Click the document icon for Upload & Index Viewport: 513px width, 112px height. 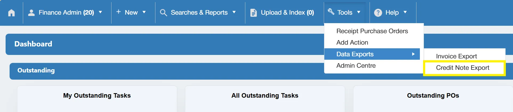pos(254,13)
